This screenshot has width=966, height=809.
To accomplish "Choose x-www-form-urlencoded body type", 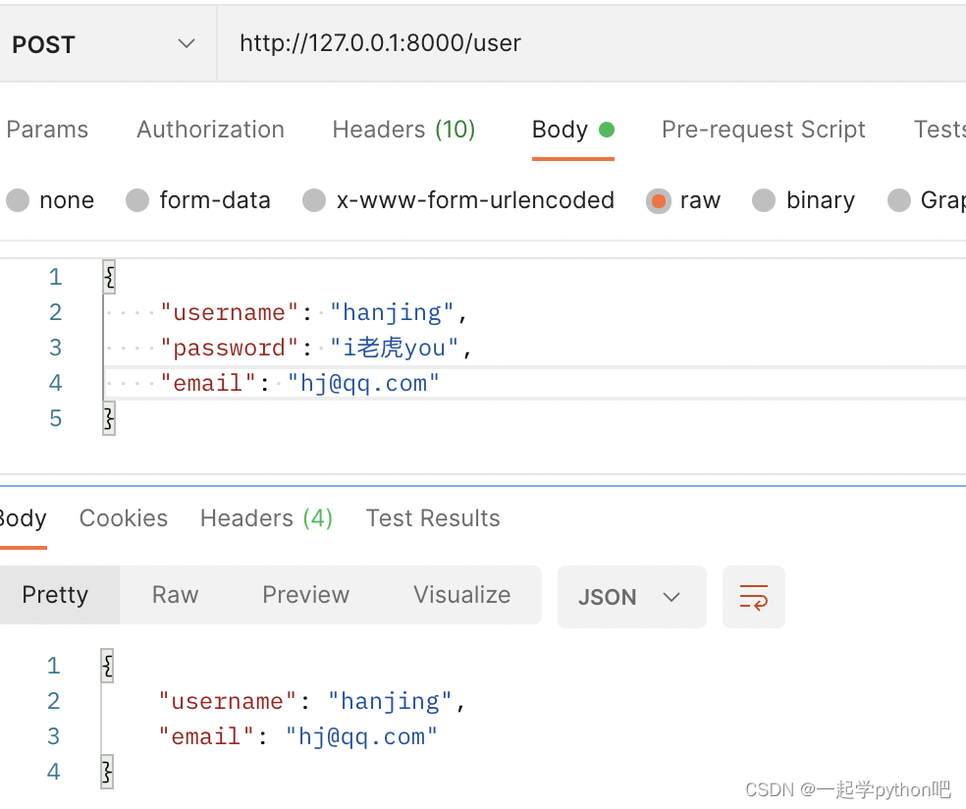I will point(314,201).
